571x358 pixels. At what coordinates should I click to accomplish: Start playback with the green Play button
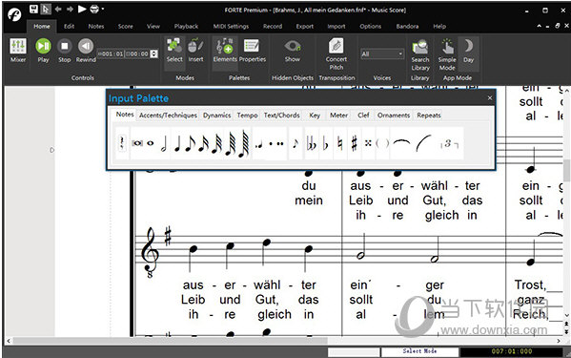pyautogui.click(x=43, y=51)
